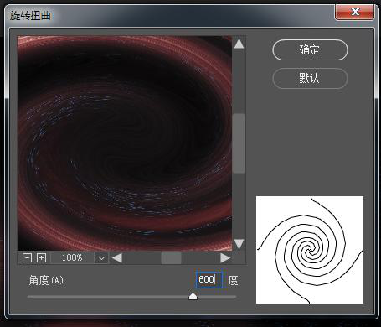
Task: Click the 100% zoom value text
Action: coord(72,257)
